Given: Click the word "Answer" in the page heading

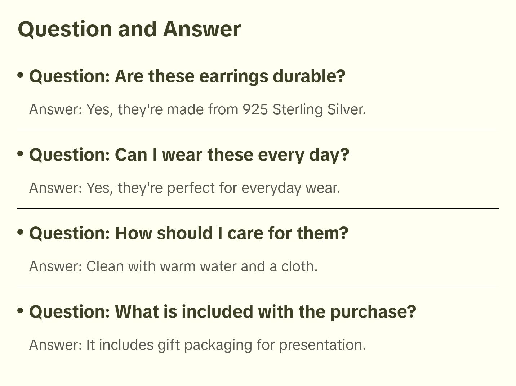Looking at the screenshot, I should tap(201, 29).
